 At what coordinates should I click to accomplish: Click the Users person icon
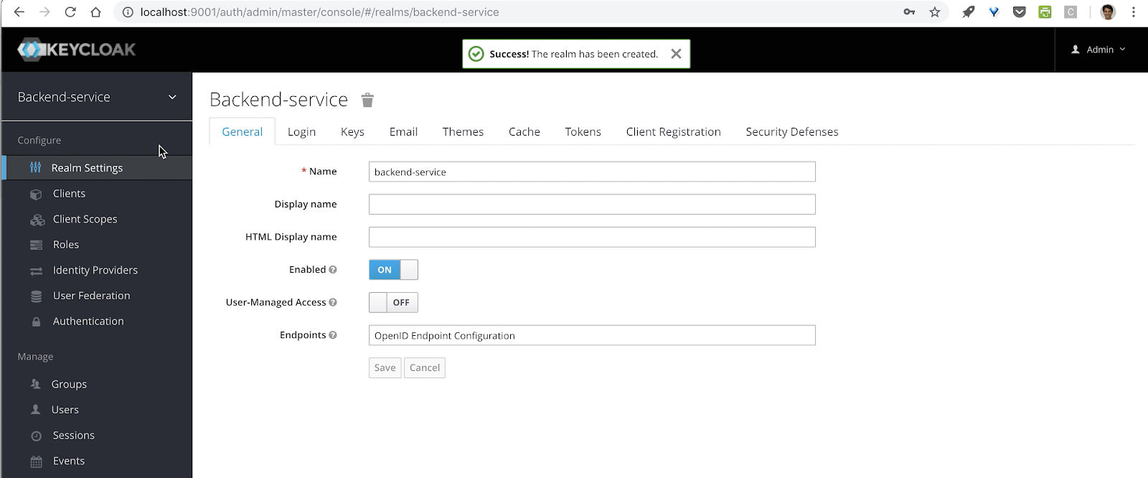[35, 410]
